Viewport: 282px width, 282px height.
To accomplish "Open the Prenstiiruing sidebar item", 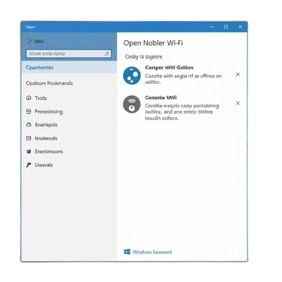I will [49, 112].
